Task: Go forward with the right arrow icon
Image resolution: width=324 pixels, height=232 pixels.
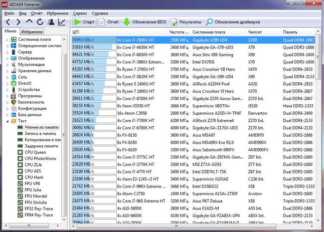Action: tap(18, 22)
